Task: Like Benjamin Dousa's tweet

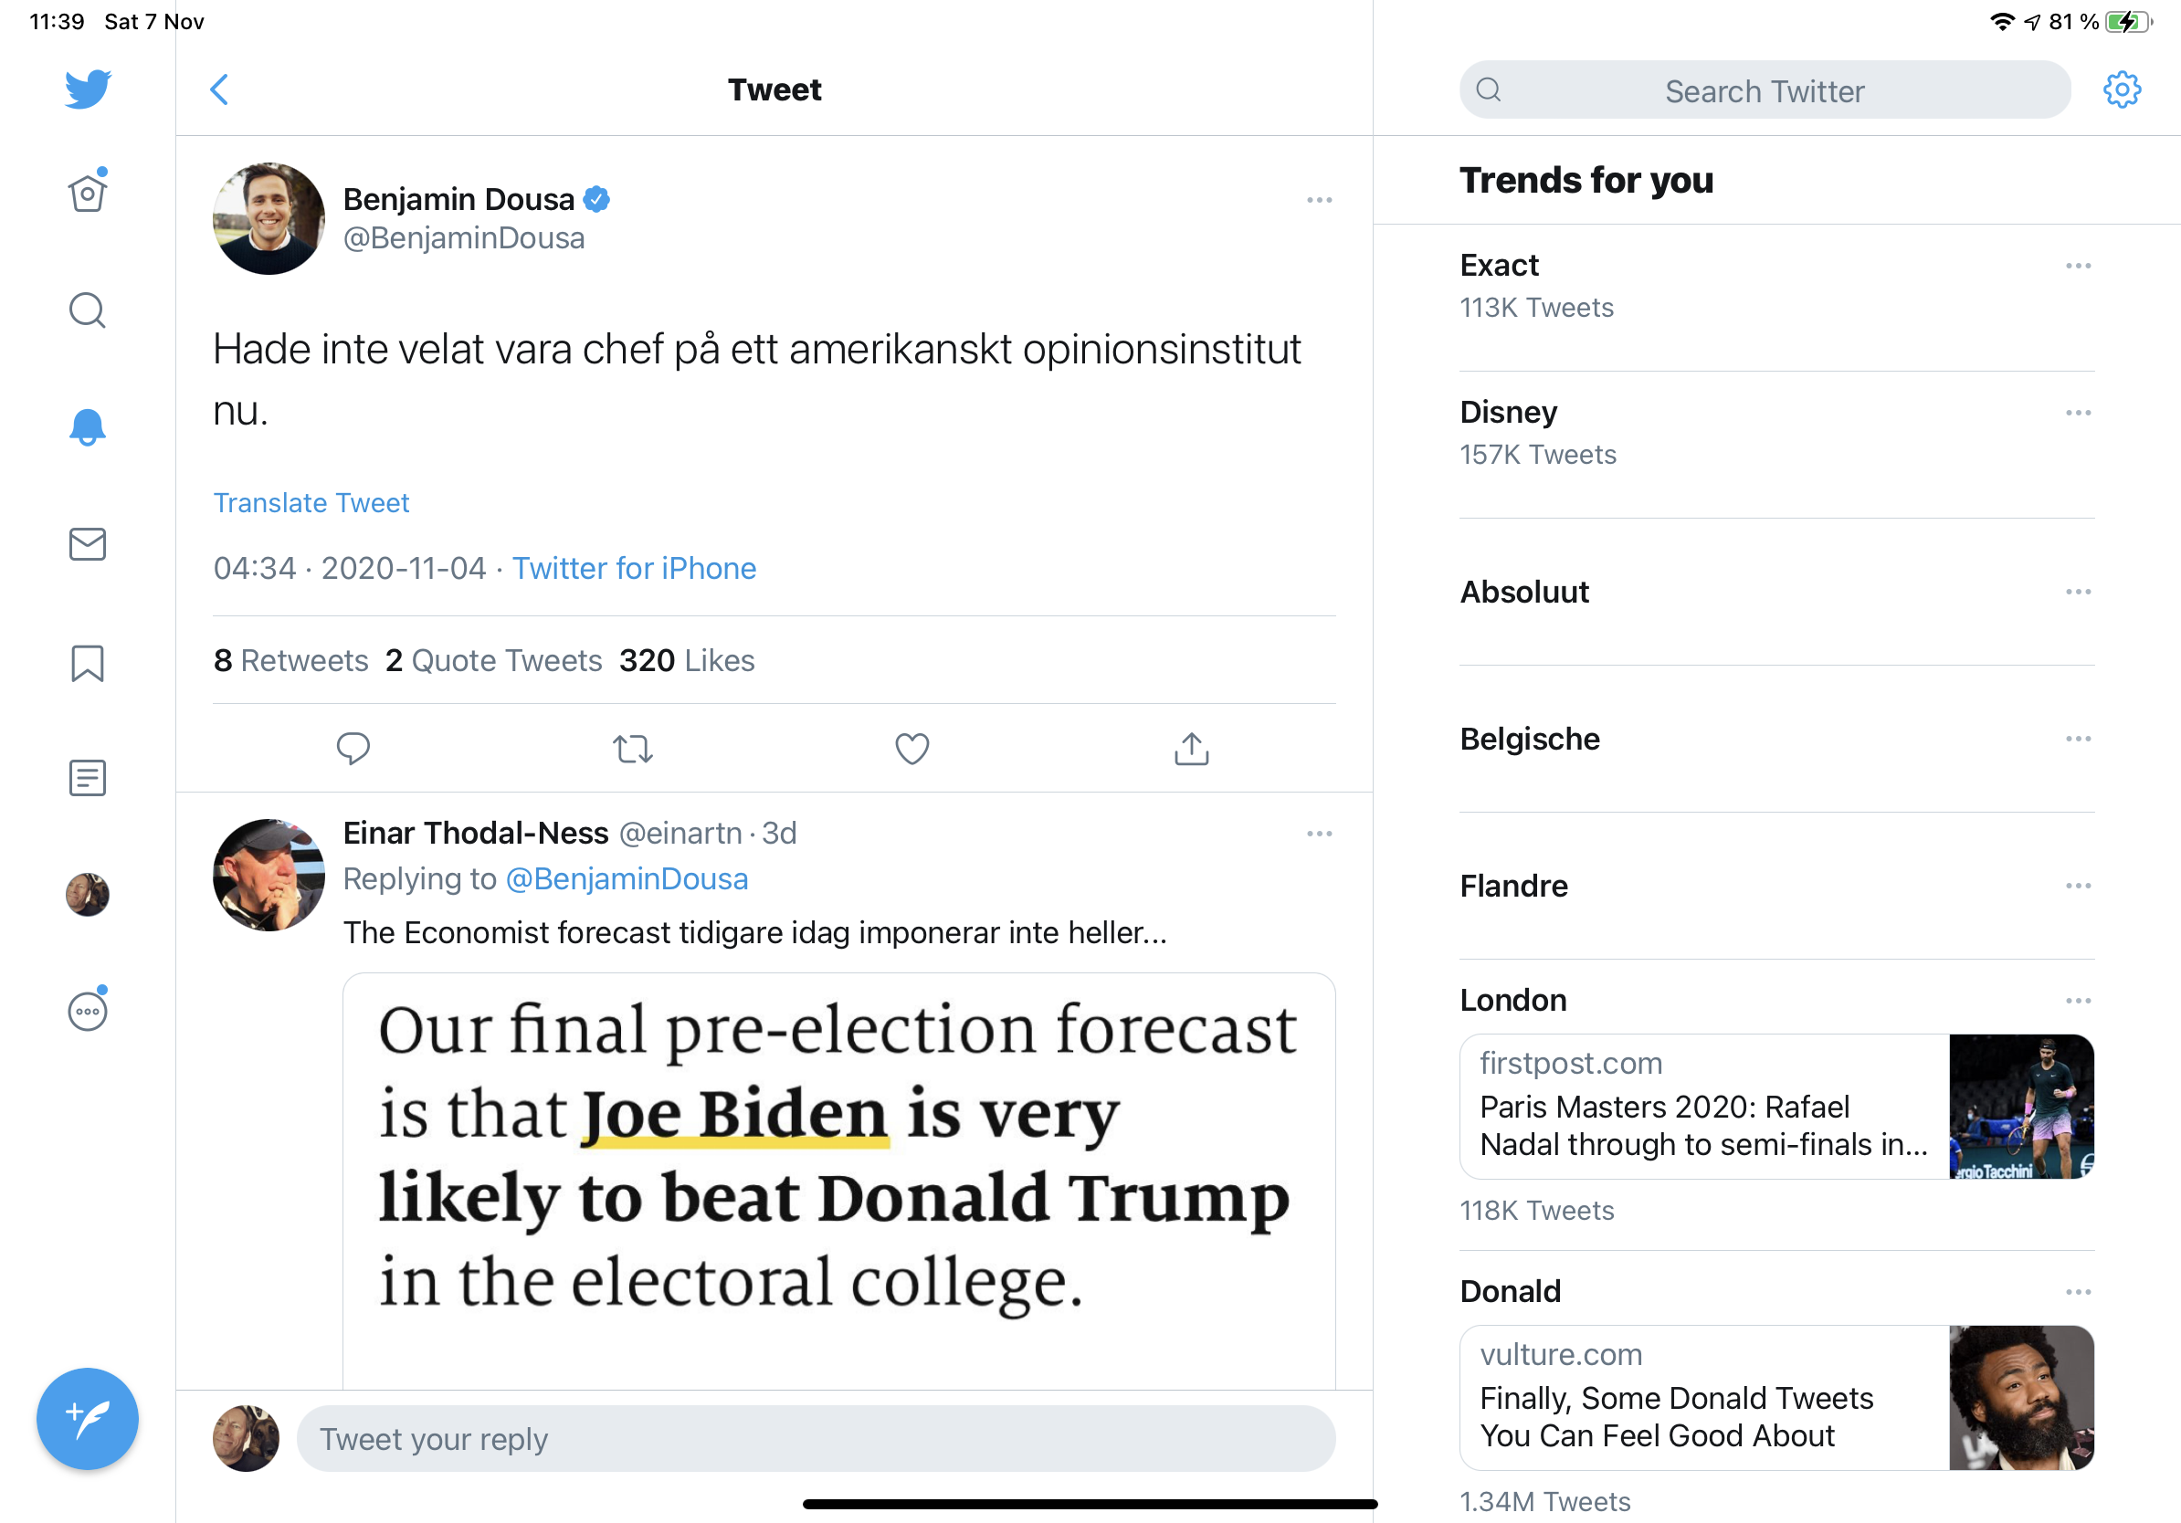Action: pos(911,749)
